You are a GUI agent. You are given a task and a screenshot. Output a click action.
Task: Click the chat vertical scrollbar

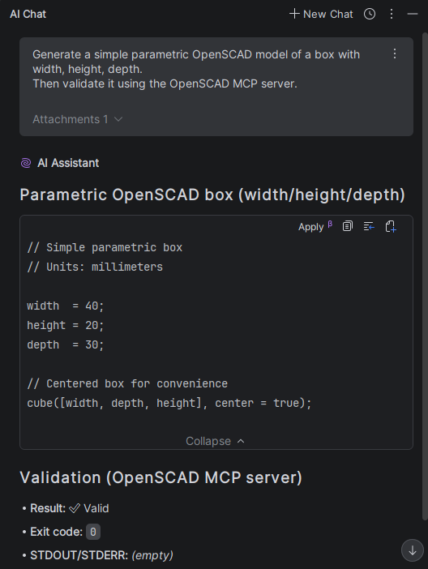click(425, 276)
